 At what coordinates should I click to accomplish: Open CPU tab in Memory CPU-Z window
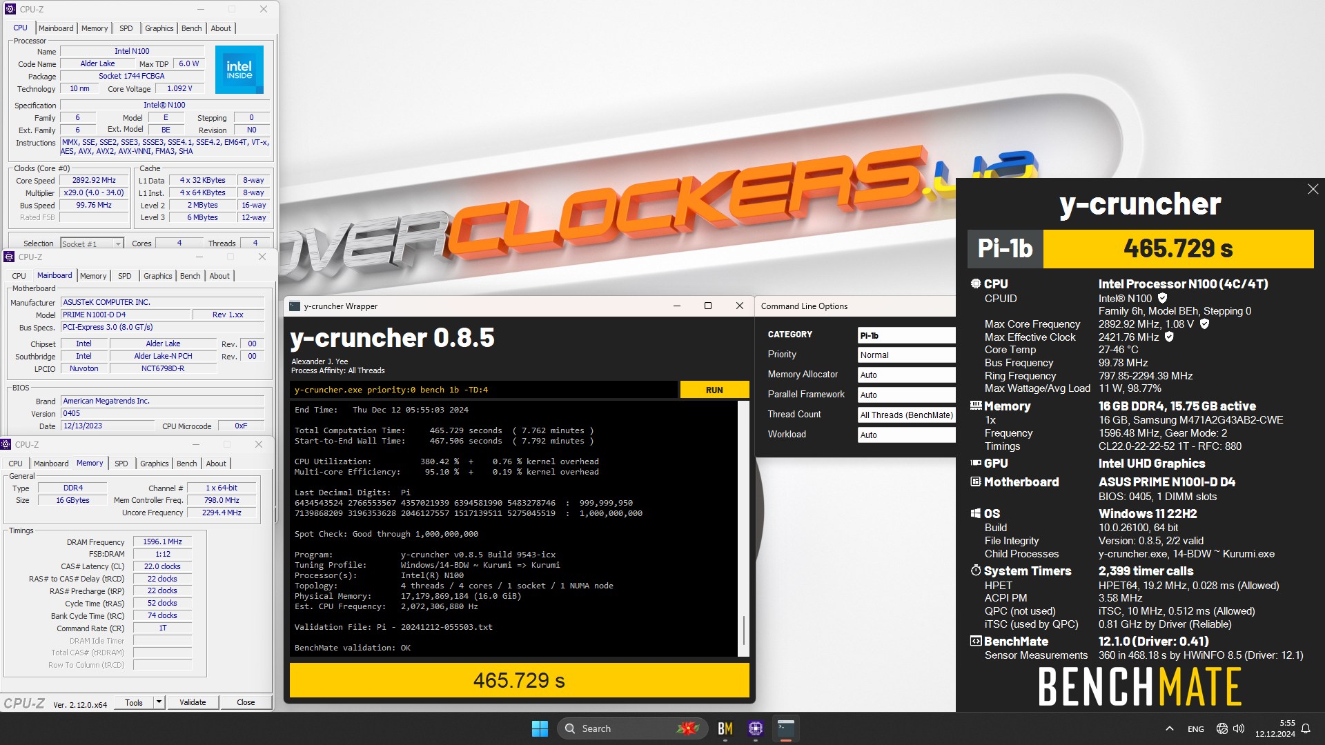point(15,464)
